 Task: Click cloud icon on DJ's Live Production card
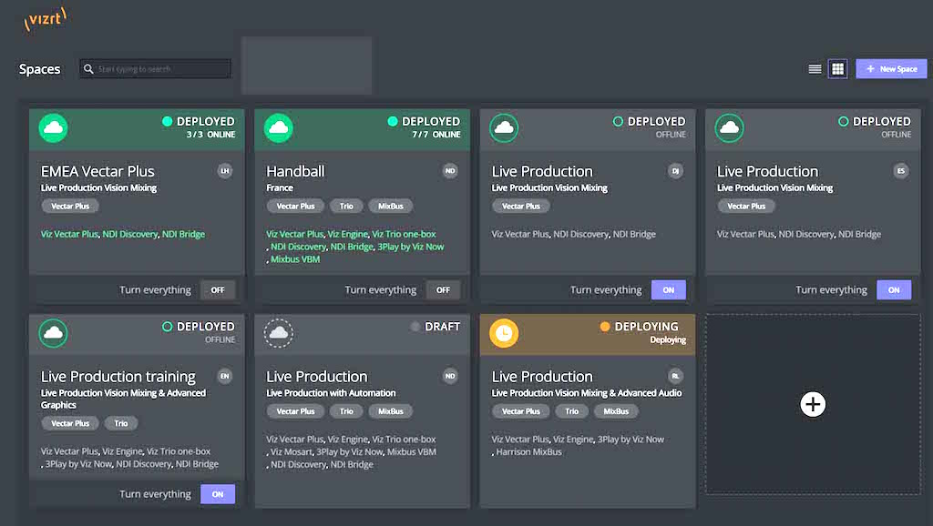pos(504,127)
